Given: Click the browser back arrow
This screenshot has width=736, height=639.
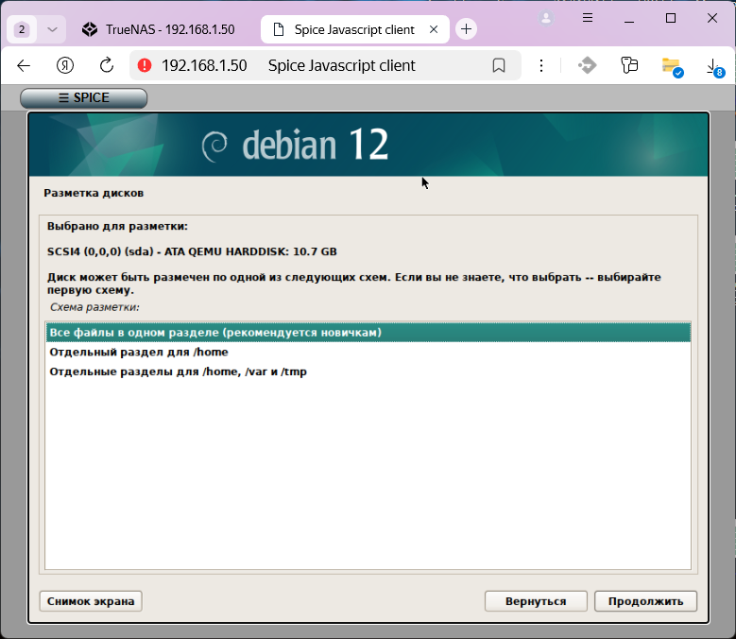Looking at the screenshot, I should (24, 66).
